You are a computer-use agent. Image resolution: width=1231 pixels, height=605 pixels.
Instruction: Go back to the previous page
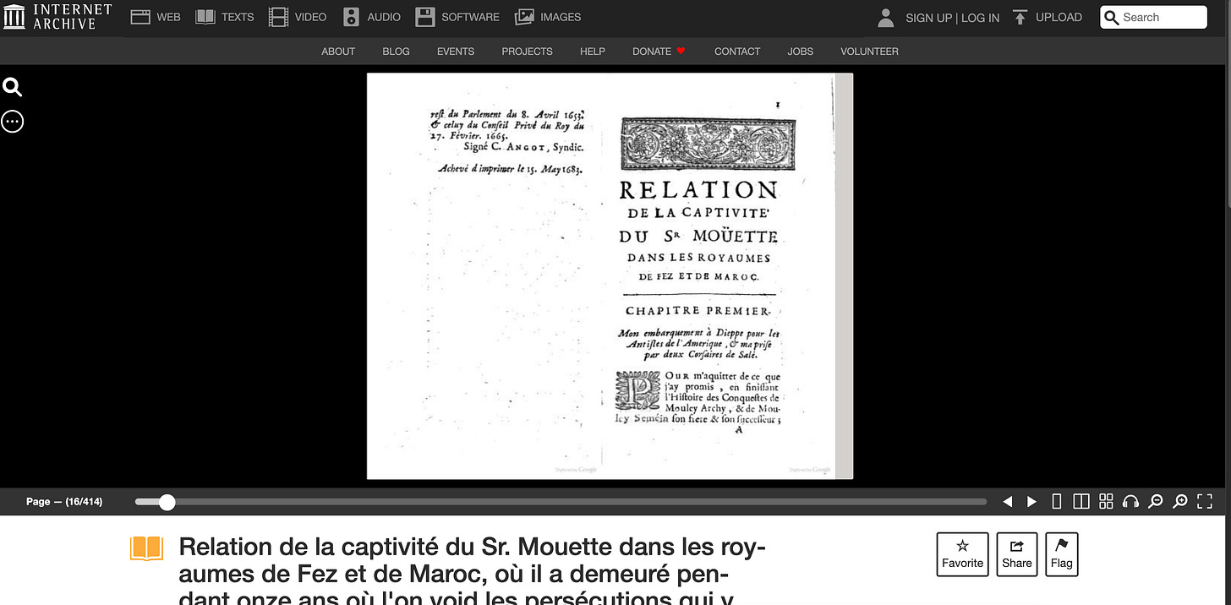(1007, 501)
